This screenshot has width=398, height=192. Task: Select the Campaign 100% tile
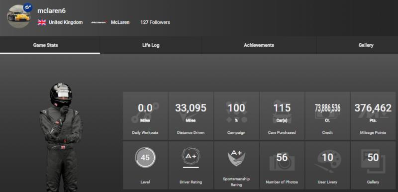point(236,116)
